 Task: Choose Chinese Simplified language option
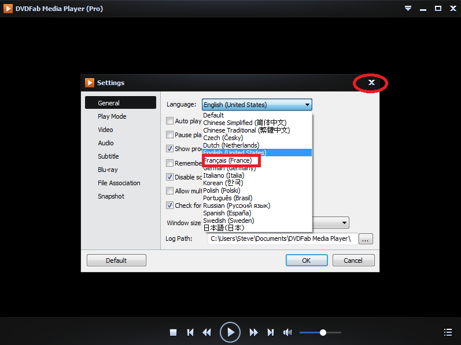point(257,123)
